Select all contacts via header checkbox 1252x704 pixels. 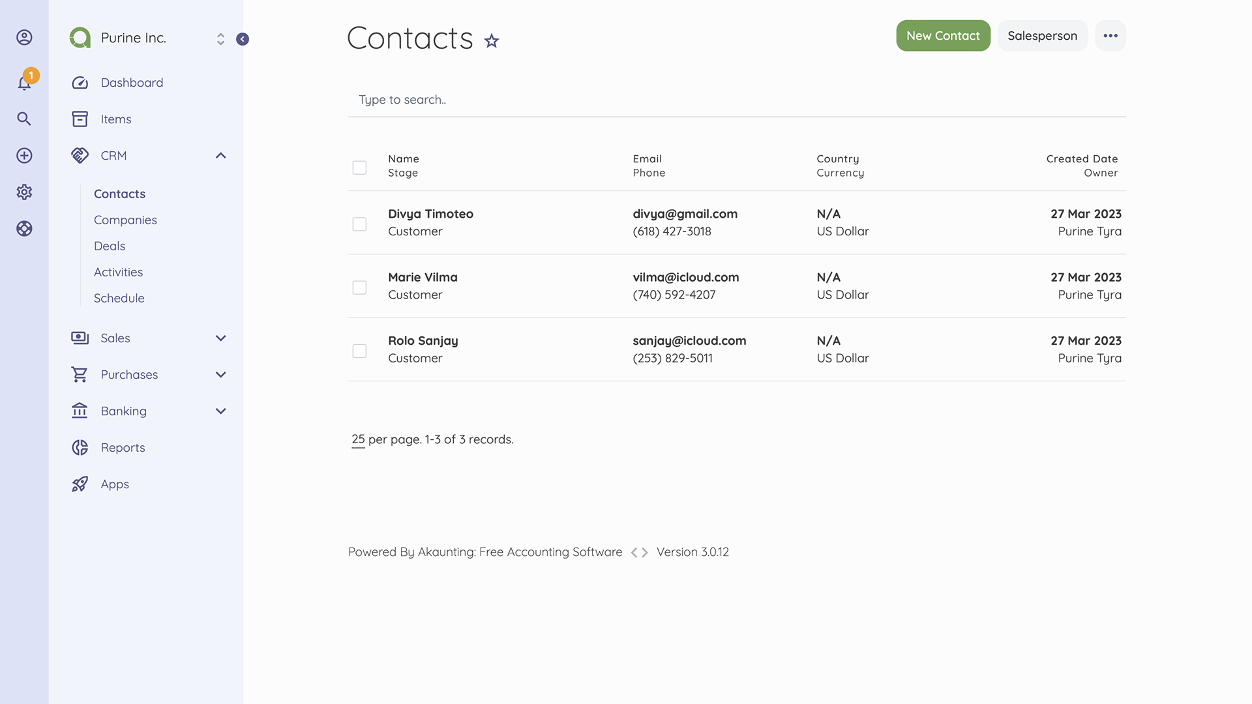[x=359, y=168]
